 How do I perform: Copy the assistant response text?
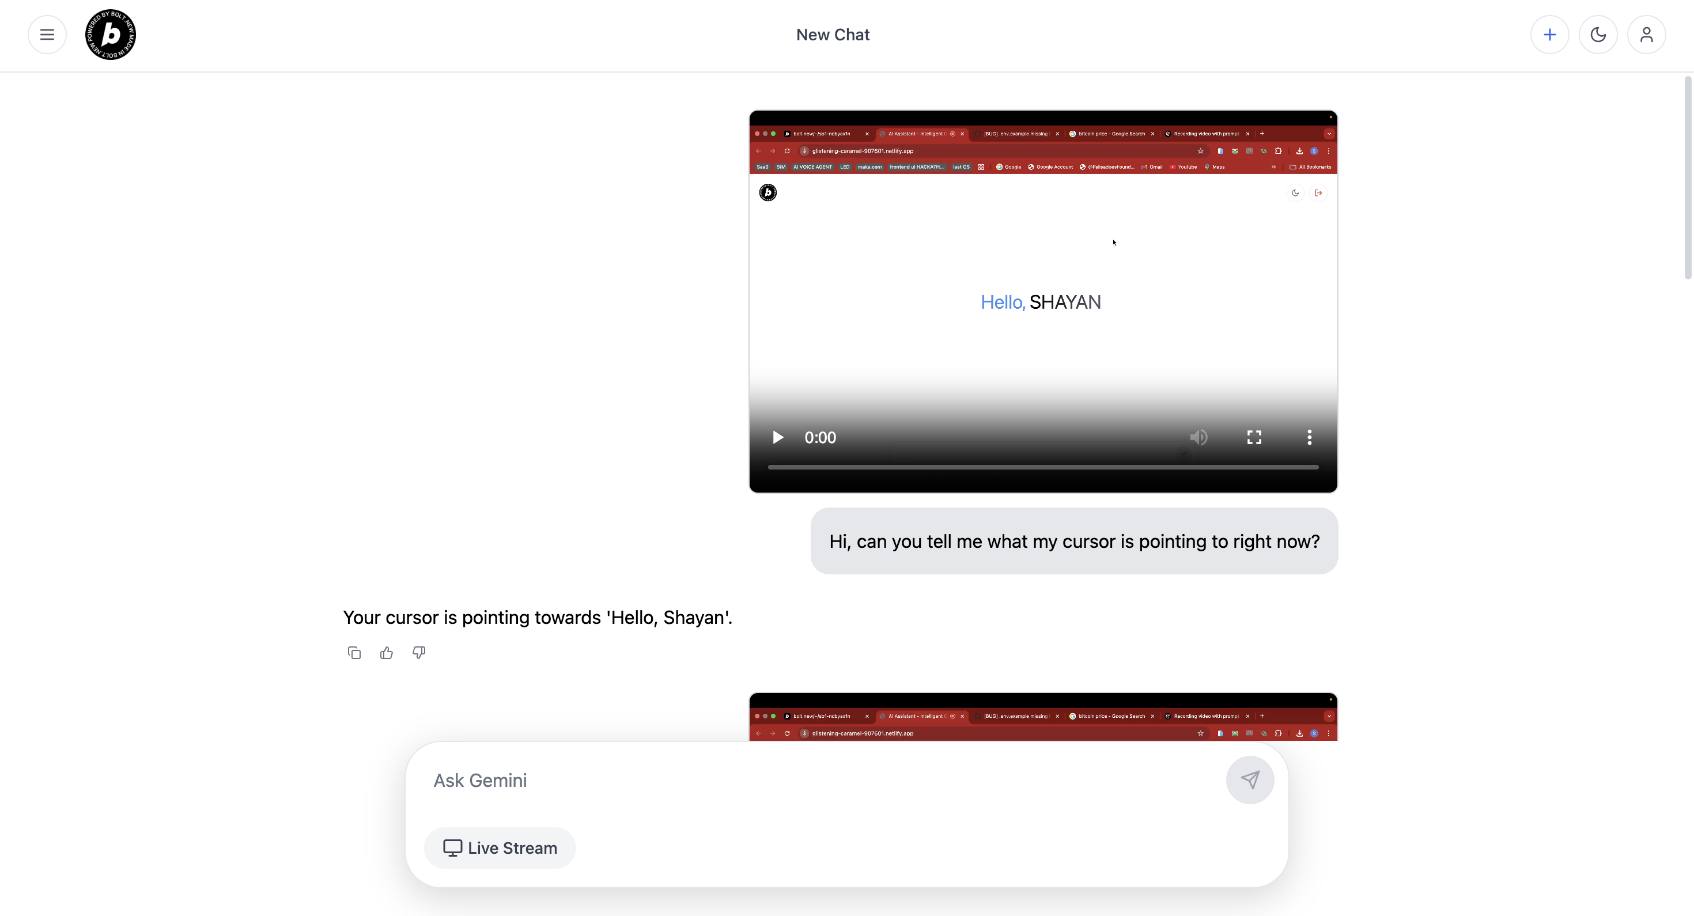coord(354,653)
